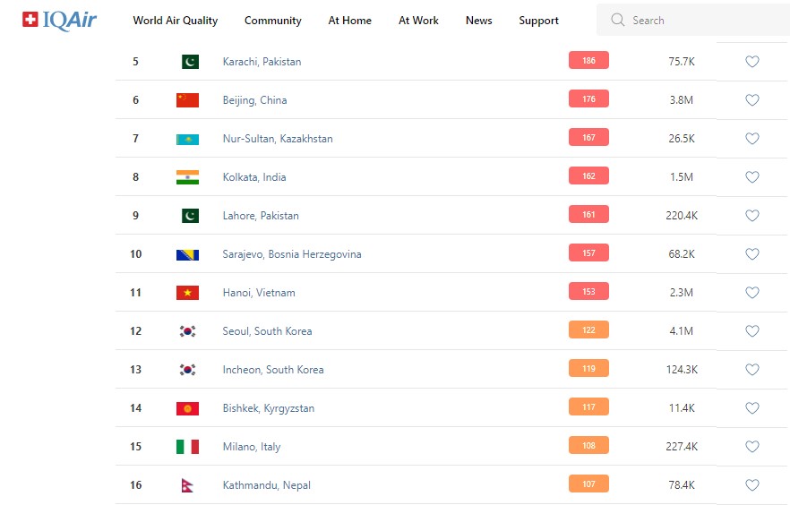Click the China flag beside Beijing
Image resolution: width=790 pixels, height=505 pixels.
187,100
